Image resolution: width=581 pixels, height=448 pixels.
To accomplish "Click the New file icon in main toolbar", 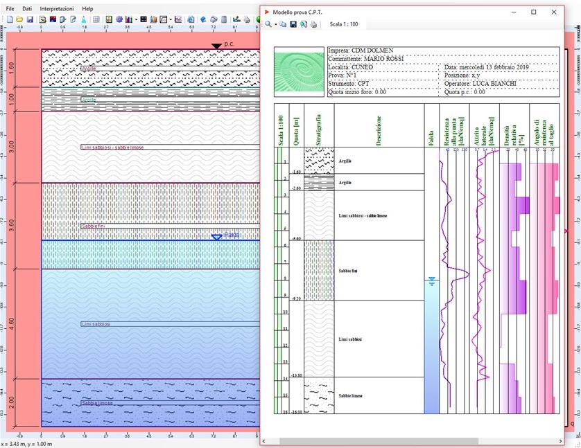I will [9, 19].
